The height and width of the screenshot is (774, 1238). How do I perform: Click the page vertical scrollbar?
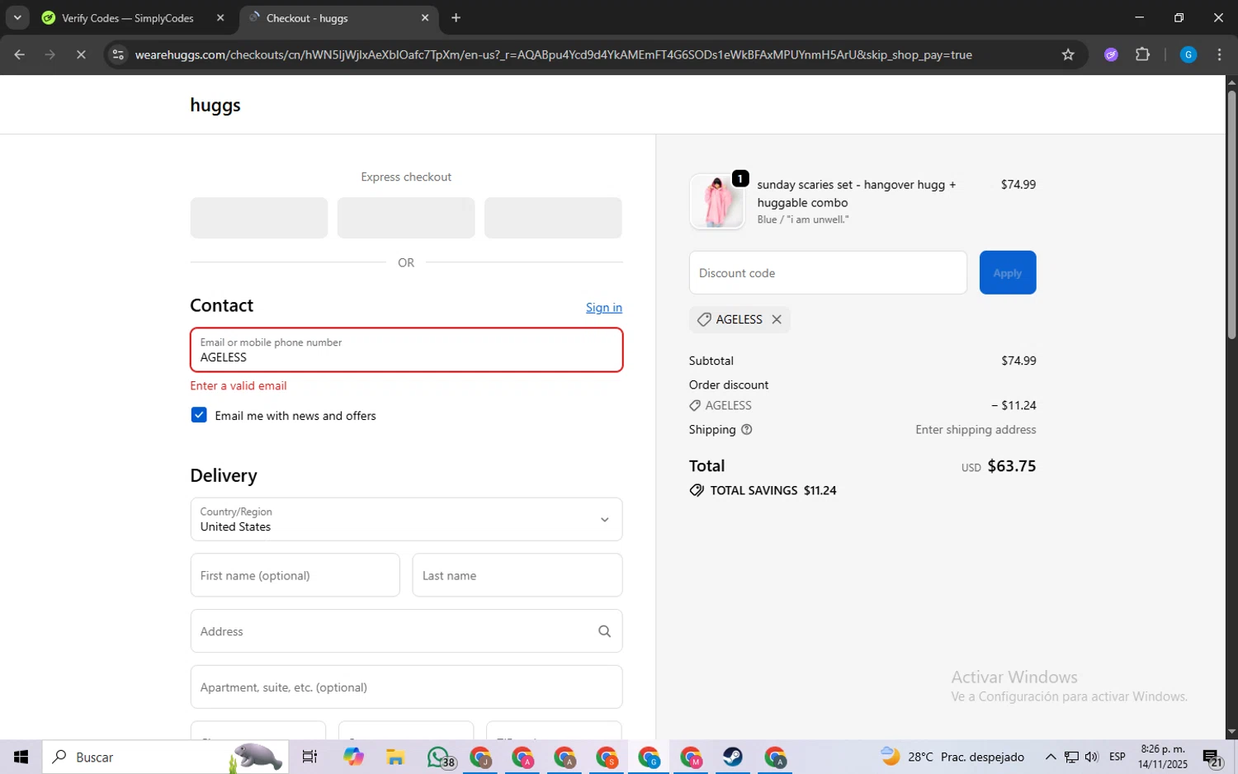coord(1231,215)
